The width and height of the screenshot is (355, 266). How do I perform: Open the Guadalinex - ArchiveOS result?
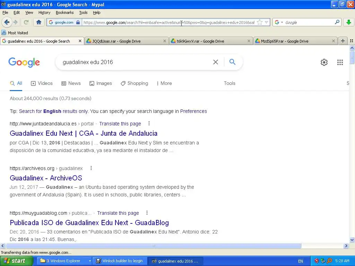click(x=46, y=178)
